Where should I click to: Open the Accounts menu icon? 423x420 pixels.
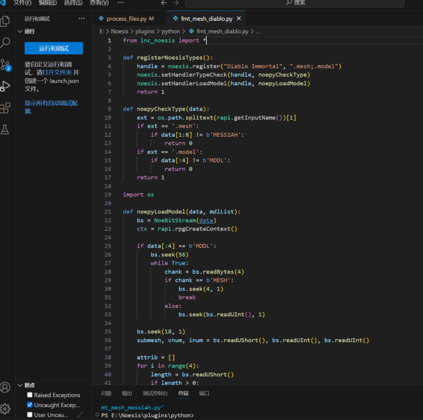pos(5,387)
